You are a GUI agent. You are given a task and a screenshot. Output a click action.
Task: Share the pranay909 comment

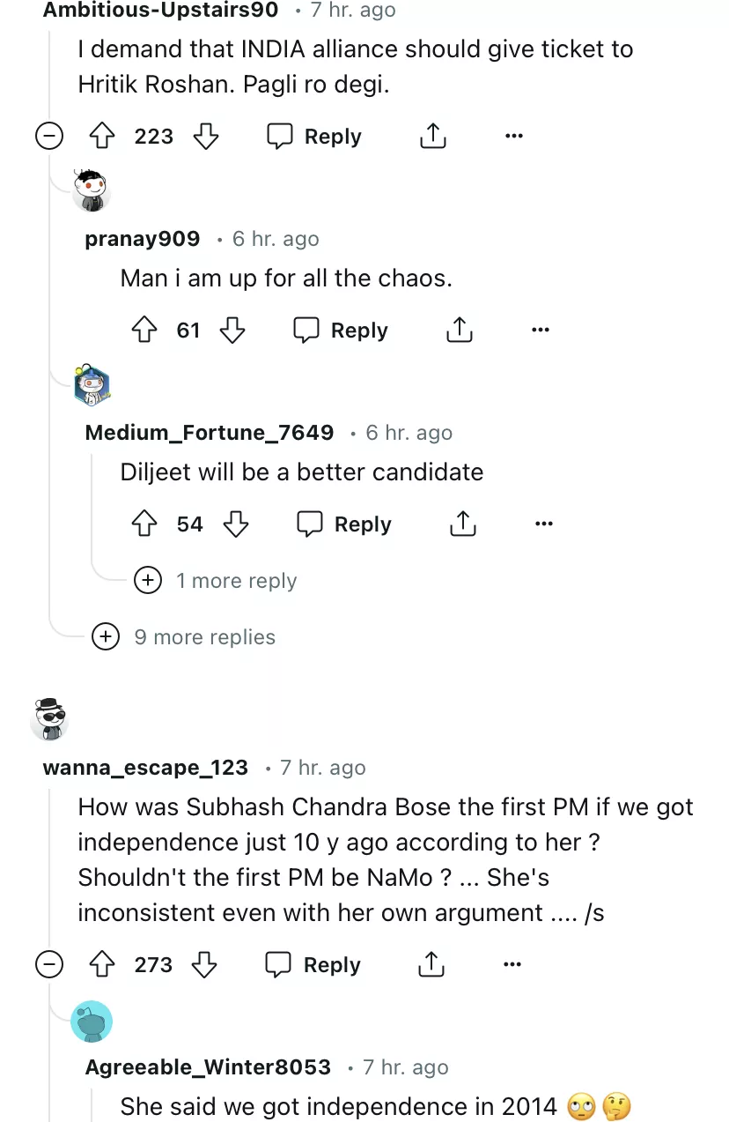click(460, 331)
